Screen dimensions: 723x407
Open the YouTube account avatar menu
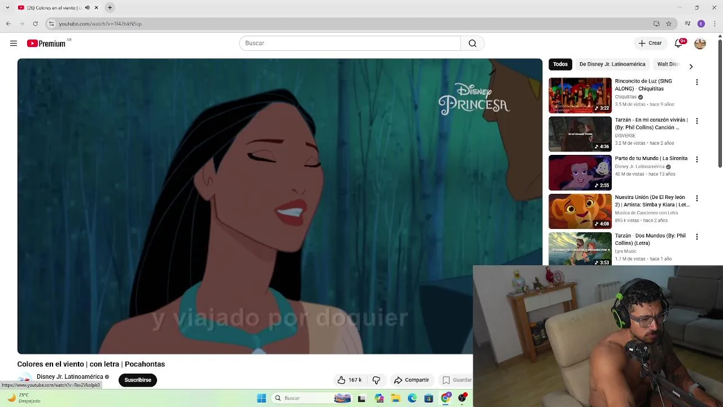(700, 44)
